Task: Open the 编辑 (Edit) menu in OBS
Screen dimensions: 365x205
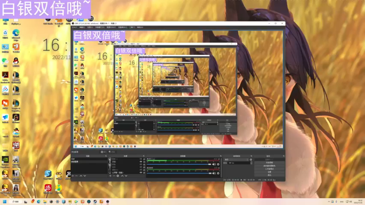Action: click(82, 27)
